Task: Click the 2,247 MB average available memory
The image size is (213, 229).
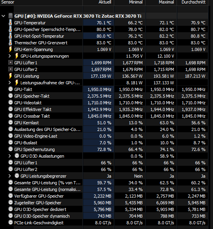Action: click(197, 196)
